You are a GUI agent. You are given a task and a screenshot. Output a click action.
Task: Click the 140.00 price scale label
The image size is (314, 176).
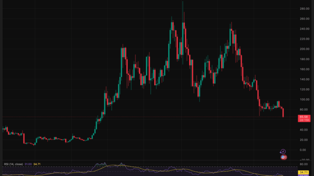tap(305, 79)
